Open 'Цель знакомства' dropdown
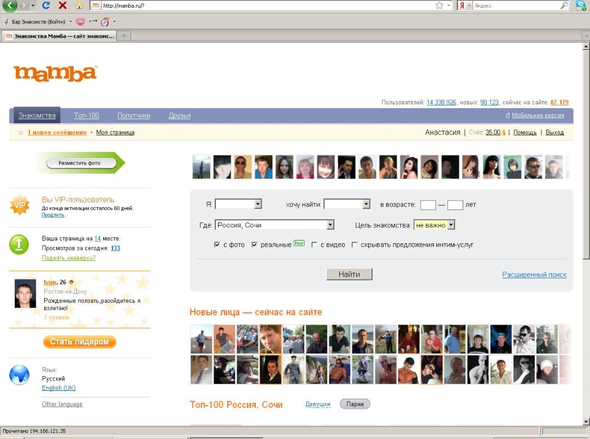Viewport: 590px width, 439px height. (x=434, y=225)
